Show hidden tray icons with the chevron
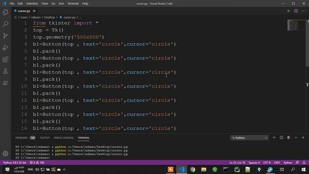Screen dimensions: 309x174 64,170
